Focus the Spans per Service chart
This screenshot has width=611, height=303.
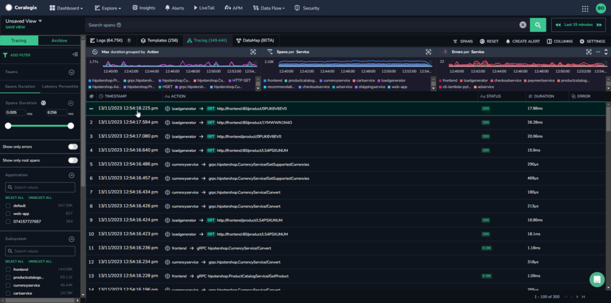[428, 52]
